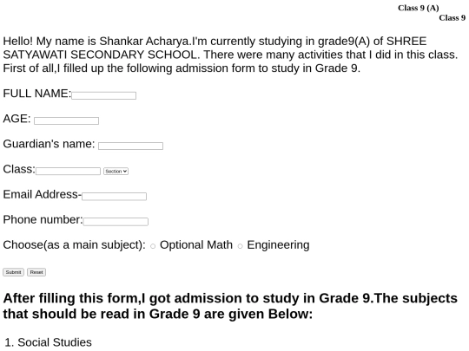Click the 'Class 9' text at top right
The width and height of the screenshot is (469, 351).
pos(452,18)
